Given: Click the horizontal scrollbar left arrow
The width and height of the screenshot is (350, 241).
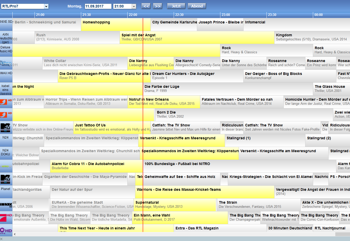Looking at the screenshot, I should 15,234.
